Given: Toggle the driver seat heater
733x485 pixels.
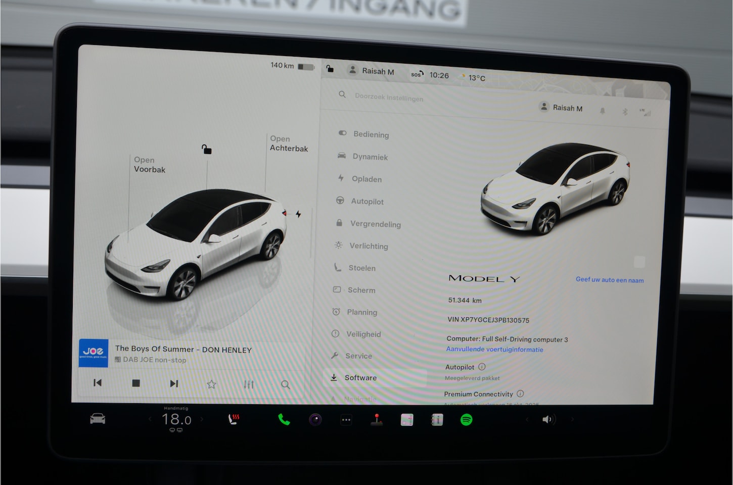Looking at the screenshot, I should click(234, 419).
